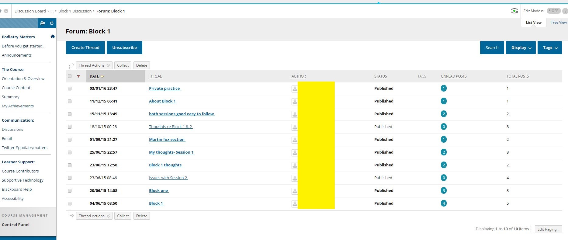Click the unread count badge for Block one
The width and height of the screenshot is (568, 240).
[444, 191]
